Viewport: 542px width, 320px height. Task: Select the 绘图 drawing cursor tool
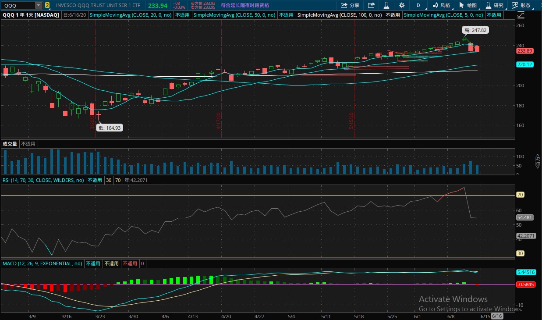click(x=468, y=5)
